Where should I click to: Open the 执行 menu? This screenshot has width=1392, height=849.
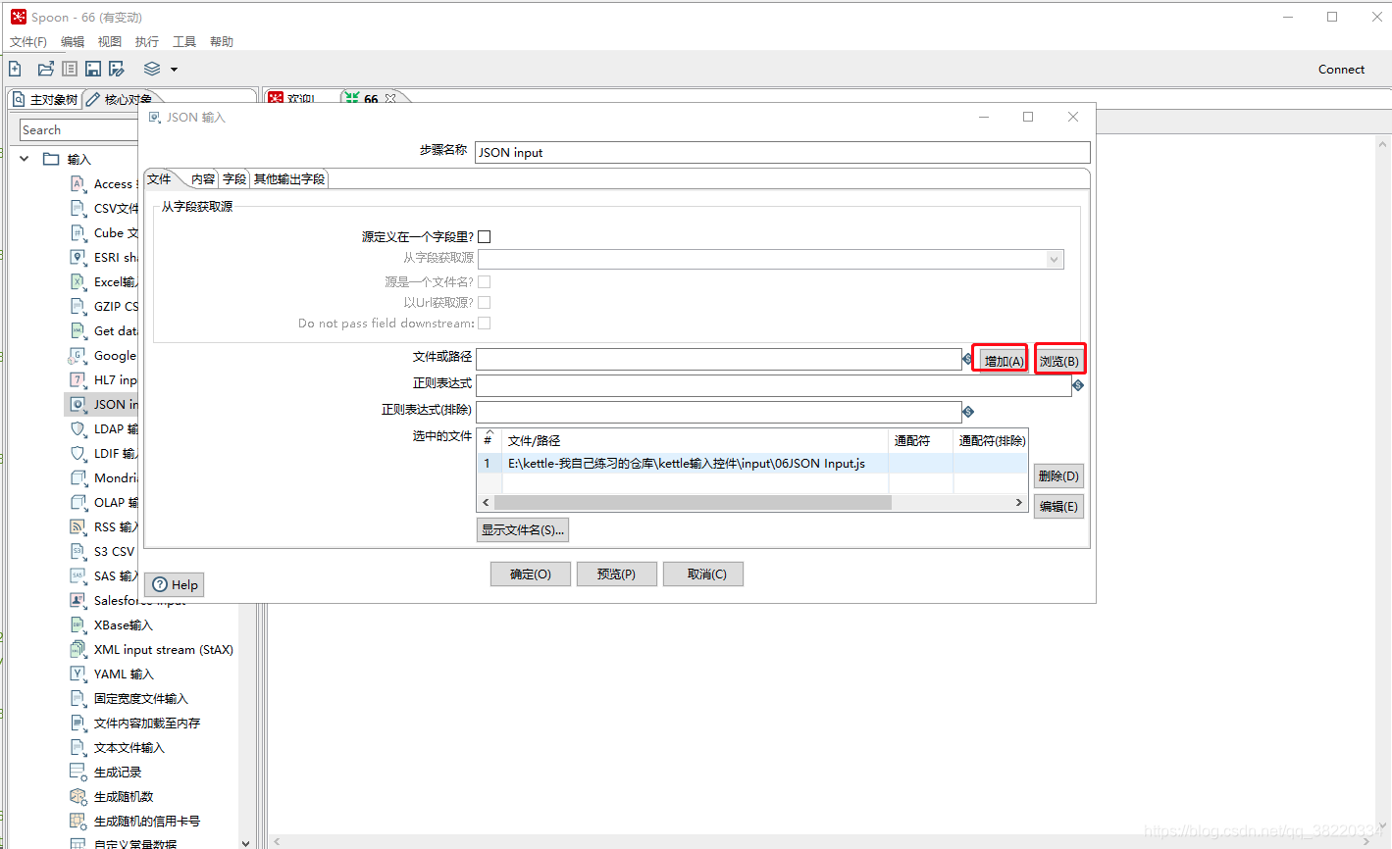pyautogui.click(x=147, y=41)
